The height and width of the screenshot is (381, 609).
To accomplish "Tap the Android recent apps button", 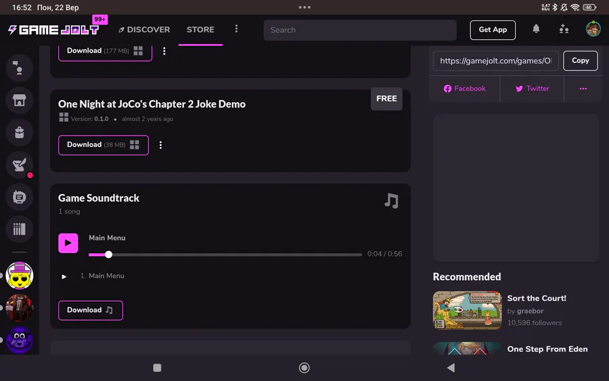I will coord(157,367).
